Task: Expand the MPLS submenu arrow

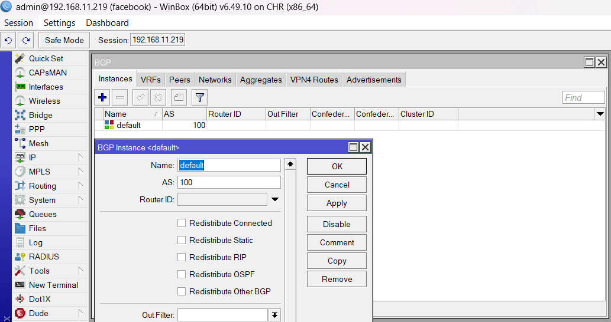Action: click(x=80, y=171)
